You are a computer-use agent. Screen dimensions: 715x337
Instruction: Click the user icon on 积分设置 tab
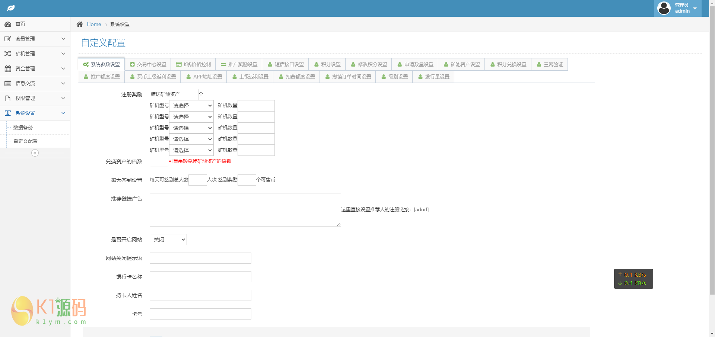click(x=317, y=64)
